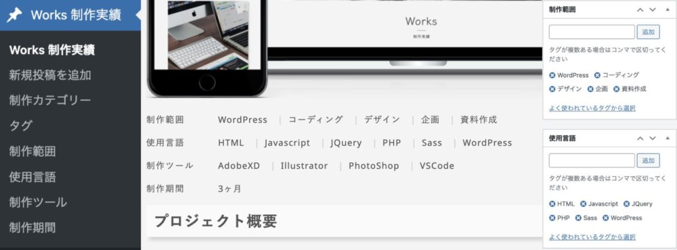Remove the 企画 tag
This screenshot has width=677, height=250.
pyautogui.click(x=590, y=89)
